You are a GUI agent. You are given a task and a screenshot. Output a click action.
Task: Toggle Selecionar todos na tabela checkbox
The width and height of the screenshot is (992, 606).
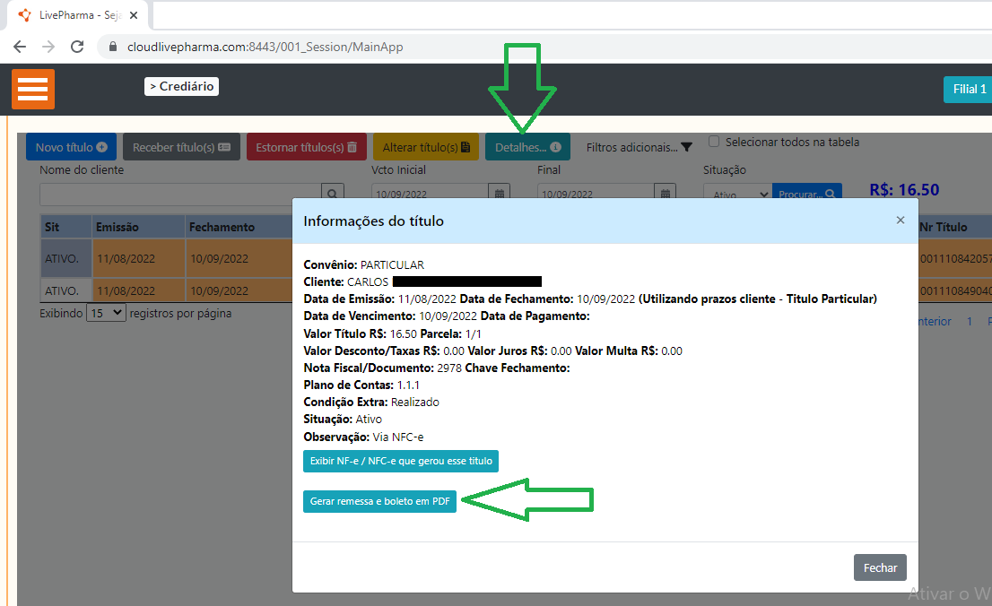[714, 142]
